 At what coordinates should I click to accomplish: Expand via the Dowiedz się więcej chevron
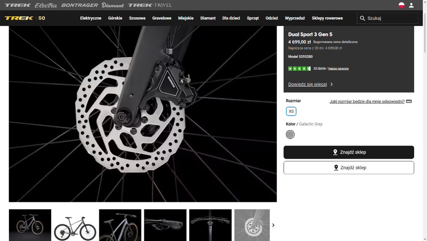331,84
